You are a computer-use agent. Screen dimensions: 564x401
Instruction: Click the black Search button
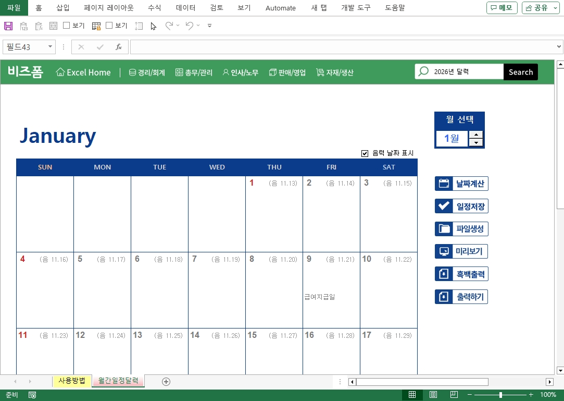click(x=520, y=72)
